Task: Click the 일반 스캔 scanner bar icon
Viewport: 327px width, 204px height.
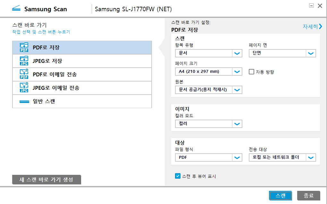Action: point(24,102)
